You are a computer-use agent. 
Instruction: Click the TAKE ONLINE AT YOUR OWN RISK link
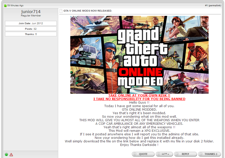tap(139, 96)
